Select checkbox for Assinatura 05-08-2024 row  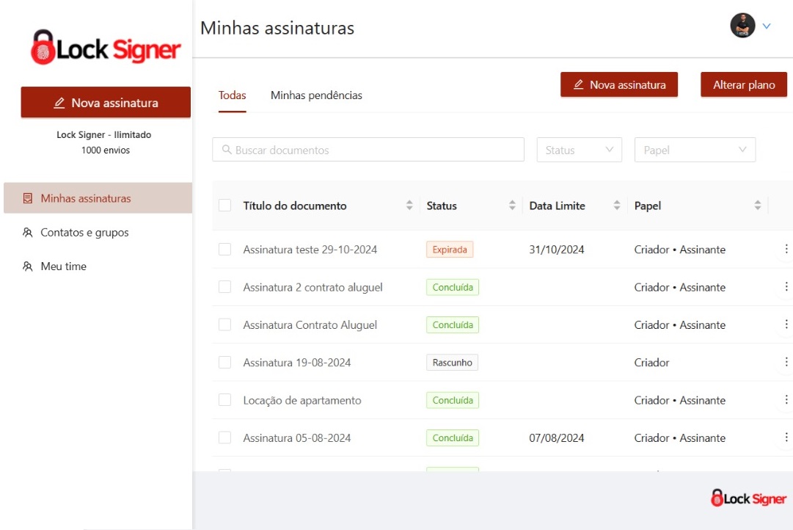click(x=225, y=438)
